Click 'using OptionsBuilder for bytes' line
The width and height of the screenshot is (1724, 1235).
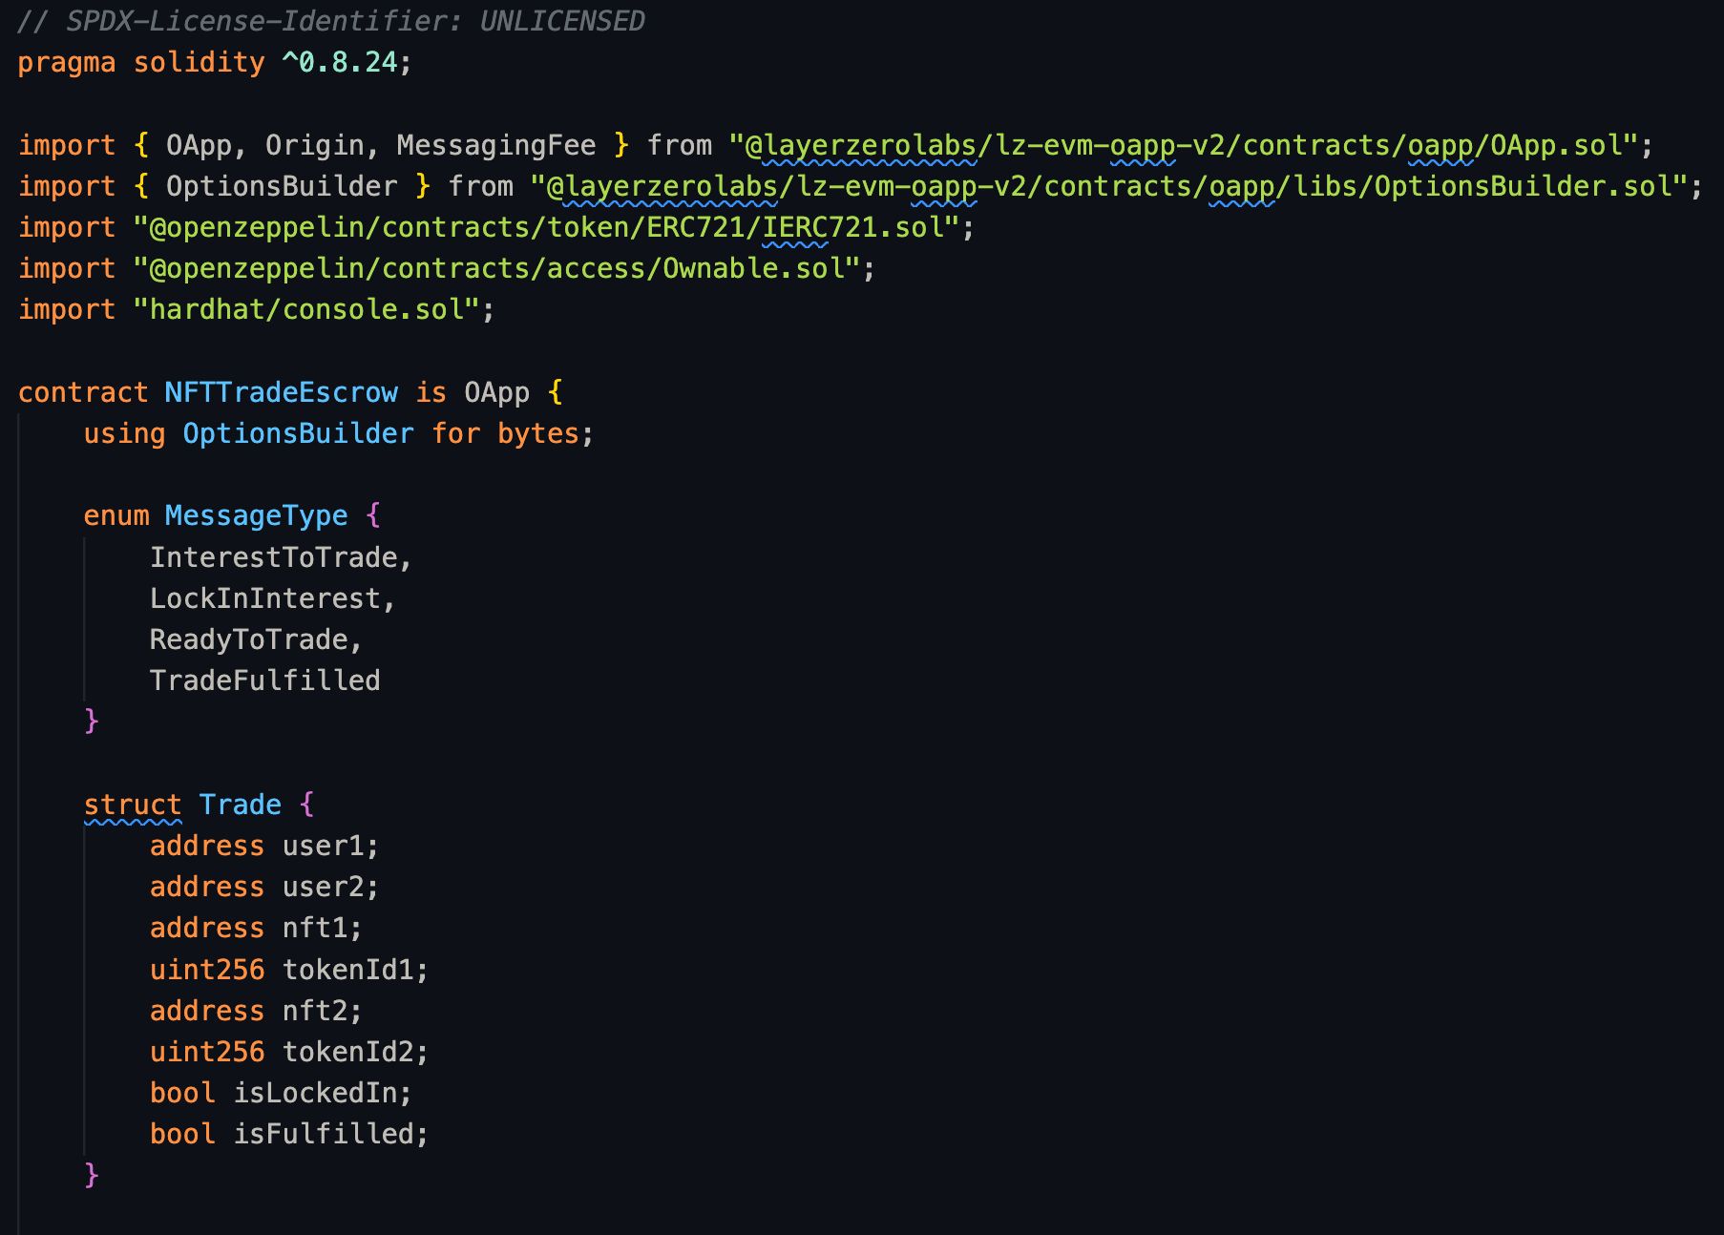coord(339,433)
